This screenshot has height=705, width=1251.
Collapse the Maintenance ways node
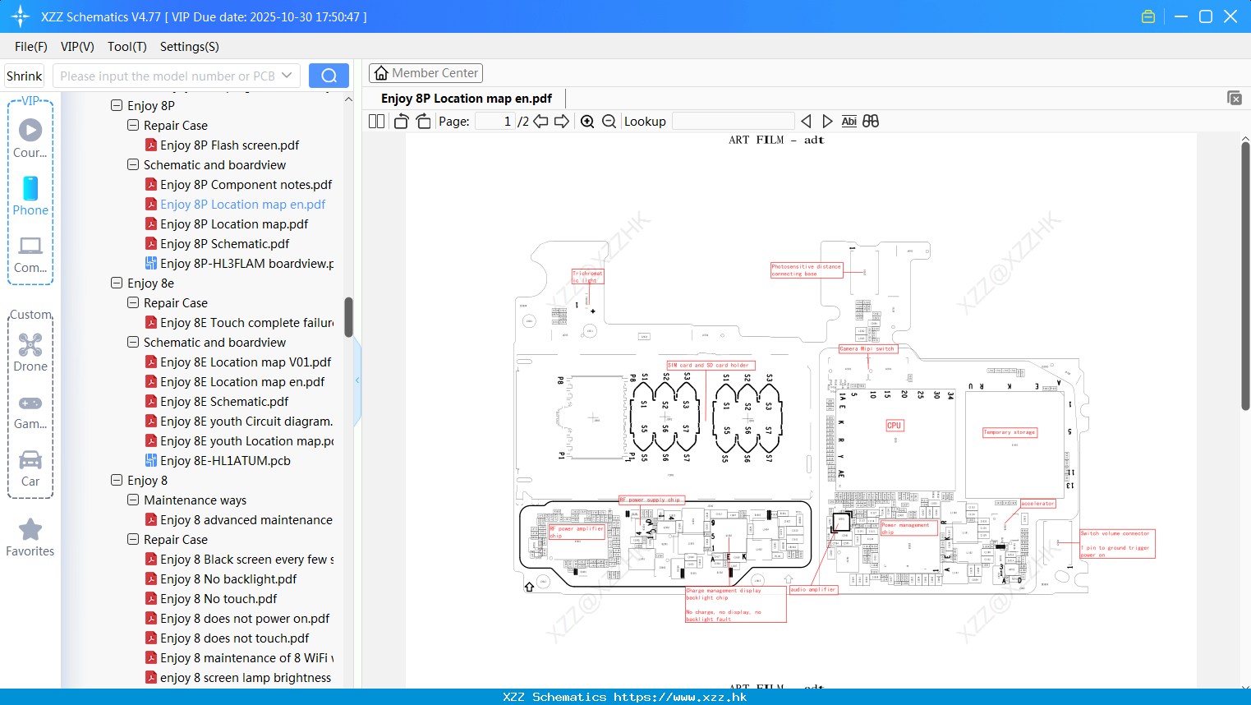[x=133, y=500]
